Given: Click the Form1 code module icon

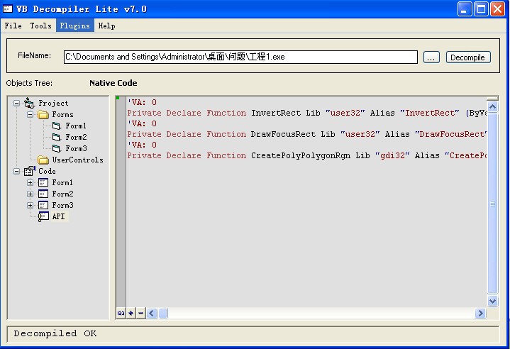Looking at the screenshot, I should 43,183.
